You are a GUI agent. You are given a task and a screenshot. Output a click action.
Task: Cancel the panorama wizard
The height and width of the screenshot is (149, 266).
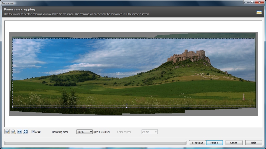(x=234, y=143)
